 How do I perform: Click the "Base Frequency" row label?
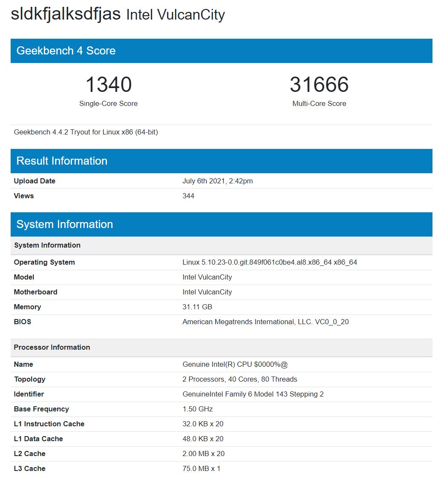41,409
